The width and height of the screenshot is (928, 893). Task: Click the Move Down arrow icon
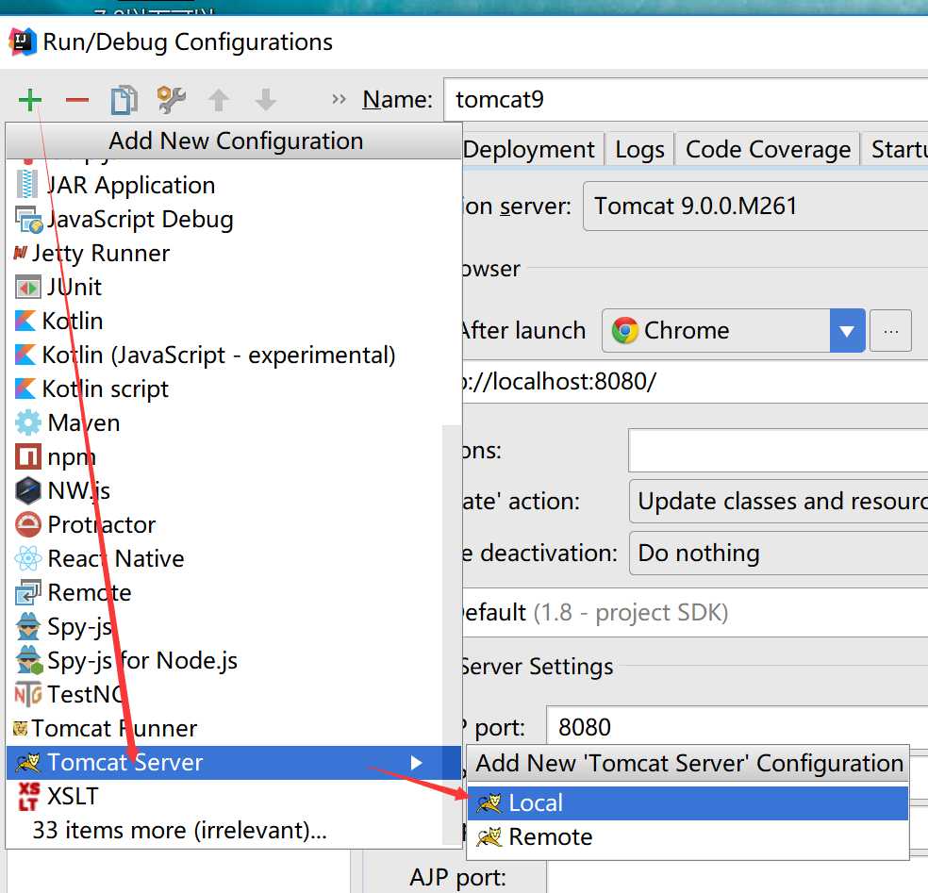(x=266, y=100)
